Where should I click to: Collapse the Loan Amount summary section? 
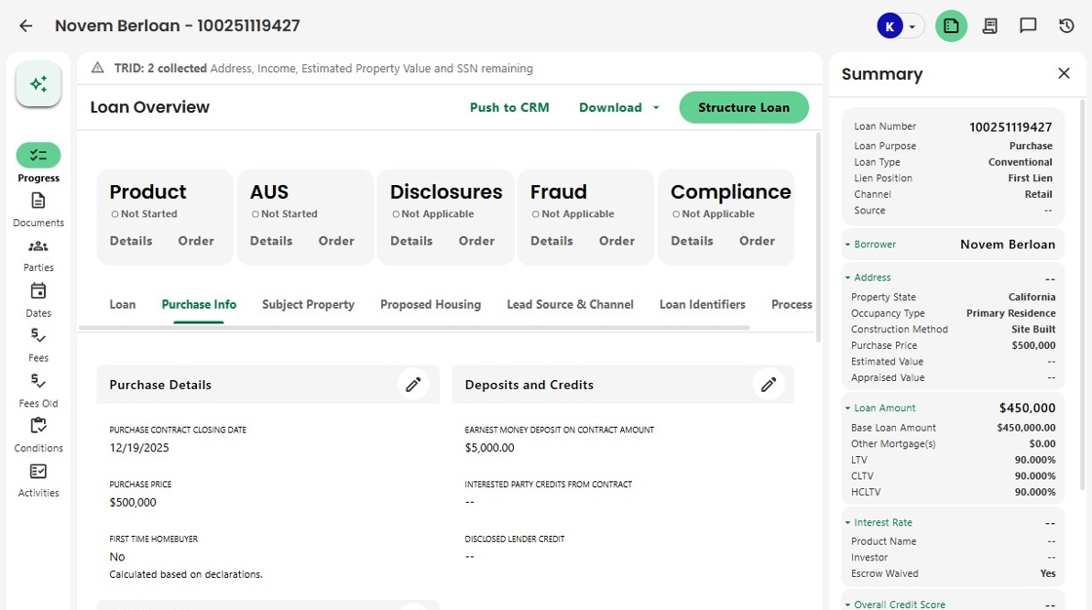[x=848, y=408]
